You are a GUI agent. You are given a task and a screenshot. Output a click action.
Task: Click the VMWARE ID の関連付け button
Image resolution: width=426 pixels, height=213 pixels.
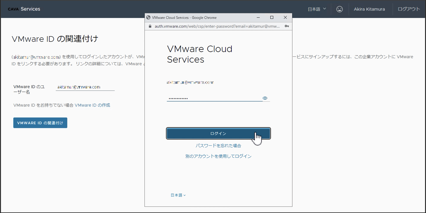click(x=40, y=123)
